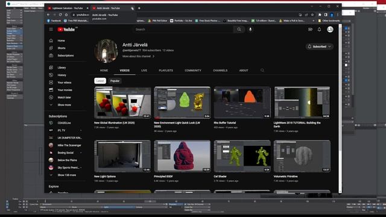Click the browser Forward arrow
Viewport: 386px width, 217px height.
pos(54,14)
